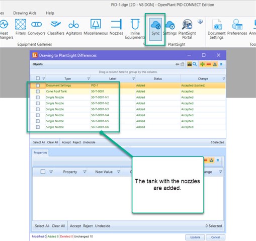Expand the PlantSight group dialog launcher
The image size is (256, 241).
[x=144, y=44]
